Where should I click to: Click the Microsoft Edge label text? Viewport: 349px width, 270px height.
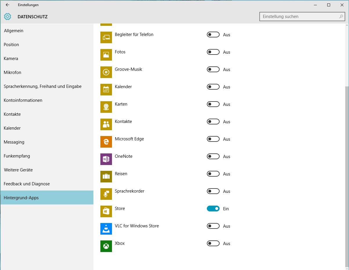click(x=129, y=139)
